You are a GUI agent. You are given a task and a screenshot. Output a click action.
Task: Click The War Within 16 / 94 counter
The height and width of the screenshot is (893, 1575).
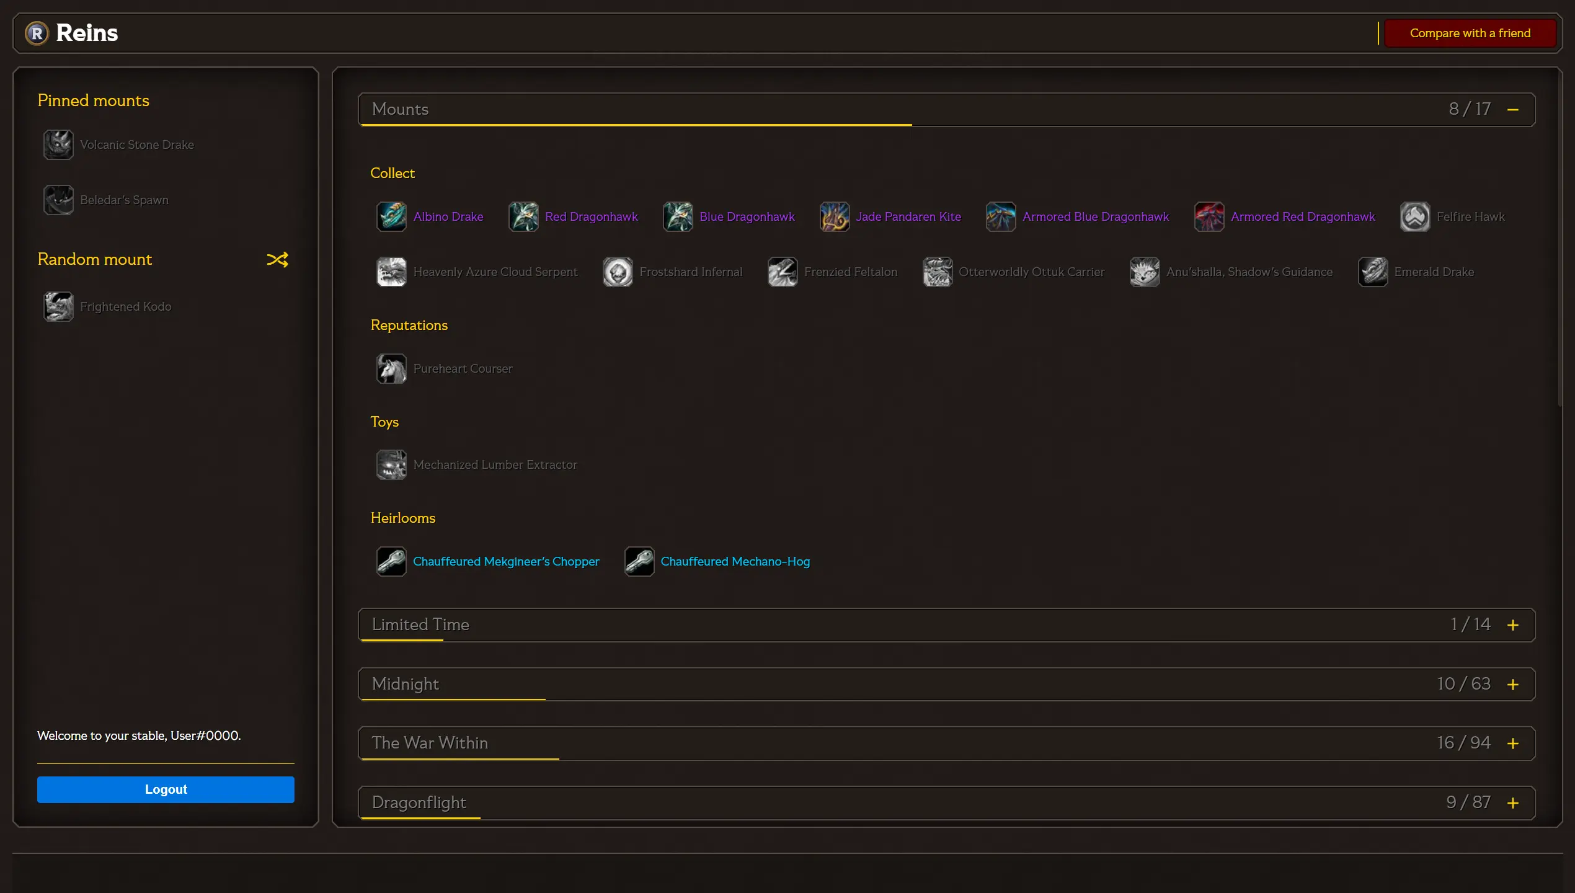[x=1463, y=743]
